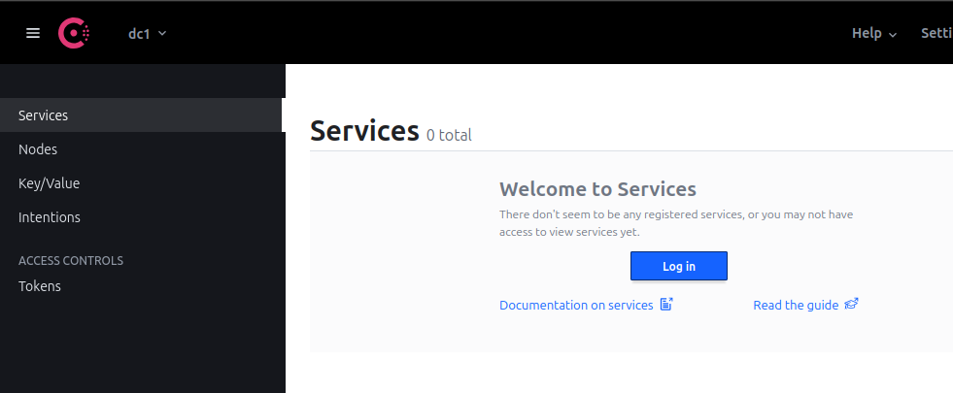Select Services in the sidebar
The height and width of the screenshot is (393, 953).
tap(142, 115)
